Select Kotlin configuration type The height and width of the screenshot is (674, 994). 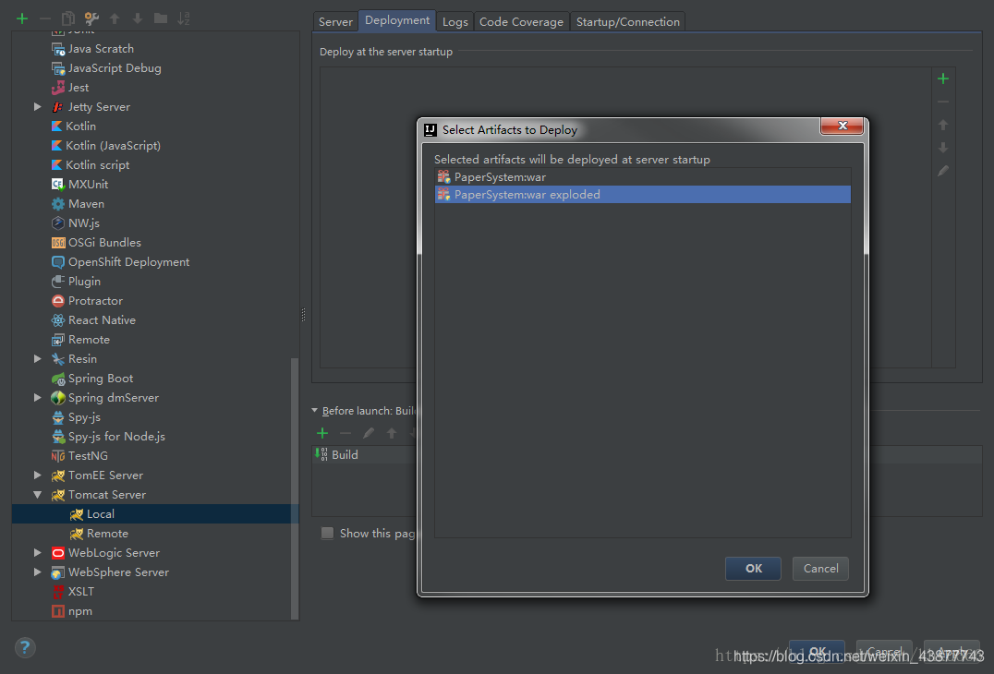[74, 126]
